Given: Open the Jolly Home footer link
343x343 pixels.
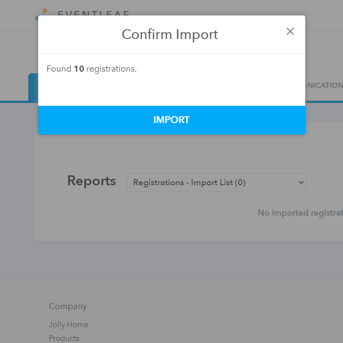Looking at the screenshot, I should click(69, 325).
